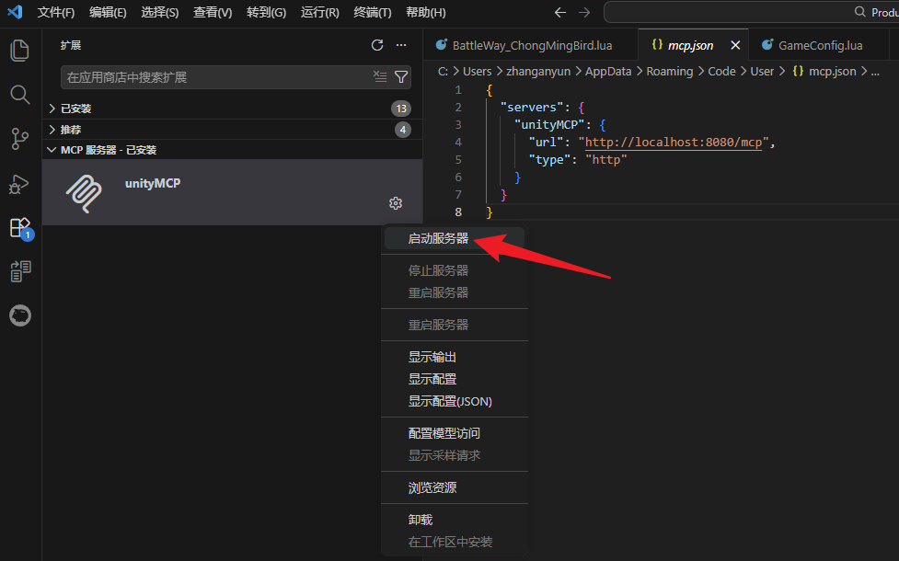
Task: Open the Source Control view
Action: (x=20, y=139)
